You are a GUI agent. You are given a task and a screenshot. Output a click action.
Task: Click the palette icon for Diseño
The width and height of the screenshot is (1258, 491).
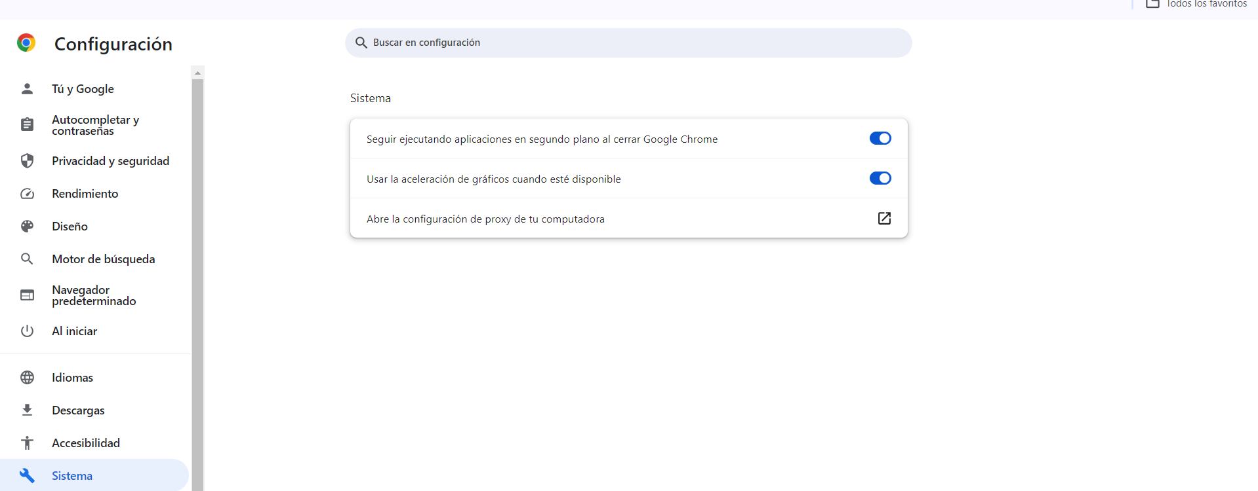[x=27, y=227]
